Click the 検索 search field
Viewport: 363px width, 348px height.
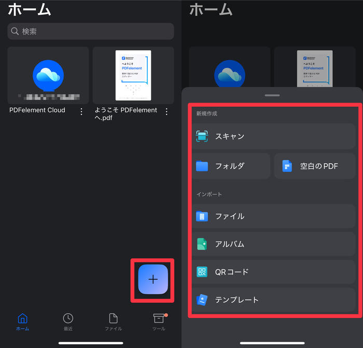tap(91, 32)
